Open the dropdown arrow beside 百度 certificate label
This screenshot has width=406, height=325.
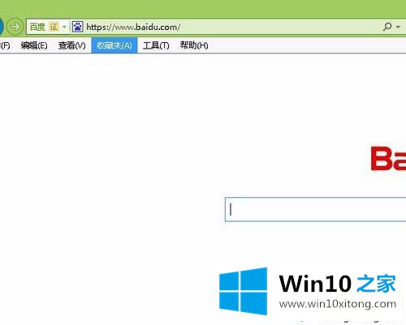click(64, 27)
